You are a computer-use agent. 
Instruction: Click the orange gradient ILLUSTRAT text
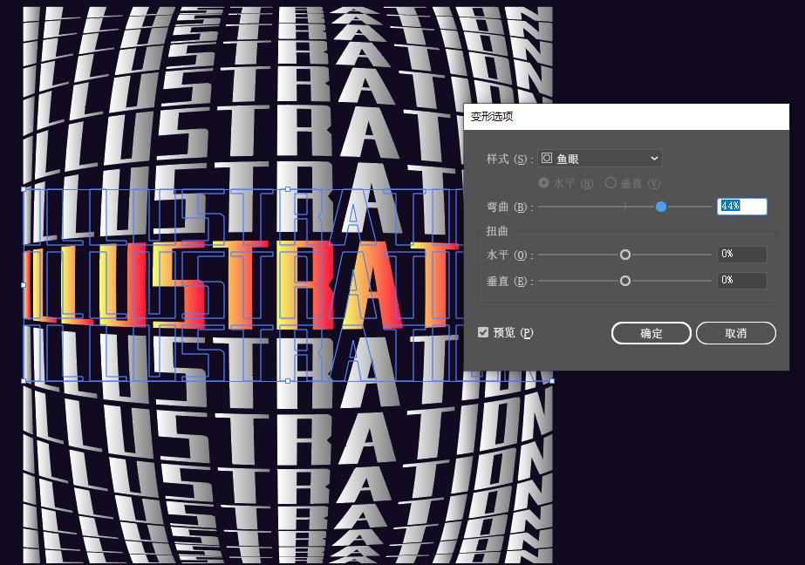click(242, 285)
